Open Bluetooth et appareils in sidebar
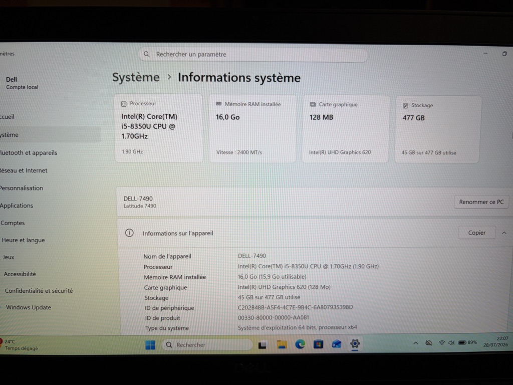Viewport: 513px width, 385px height. coord(29,152)
